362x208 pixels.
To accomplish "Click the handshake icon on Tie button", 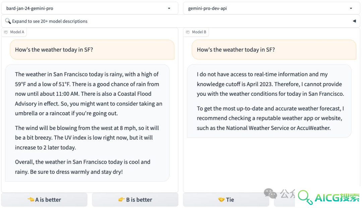I will click(x=222, y=200).
